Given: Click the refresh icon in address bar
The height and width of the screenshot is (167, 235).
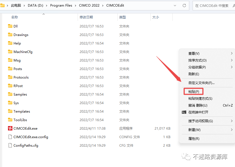Looking at the screenshot, I should point(184,5).
